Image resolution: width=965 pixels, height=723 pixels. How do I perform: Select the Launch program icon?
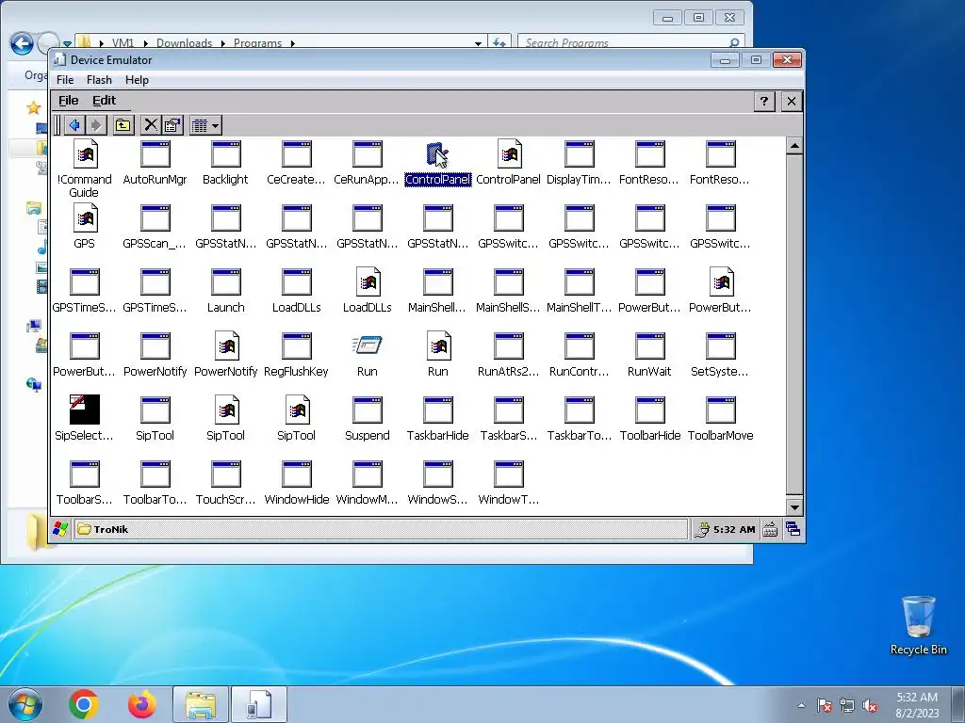[x=226, y=282]
